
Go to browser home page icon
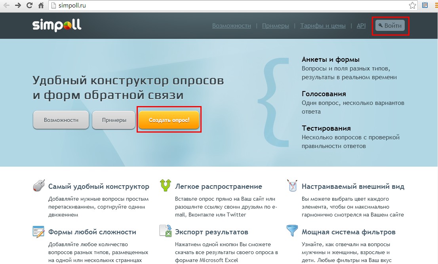pos(41,6)
